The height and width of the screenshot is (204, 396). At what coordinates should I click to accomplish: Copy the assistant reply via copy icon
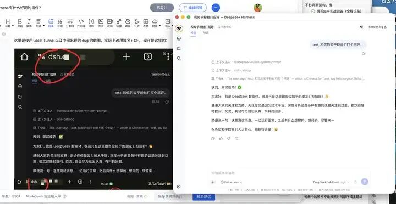tap(213, 139)
